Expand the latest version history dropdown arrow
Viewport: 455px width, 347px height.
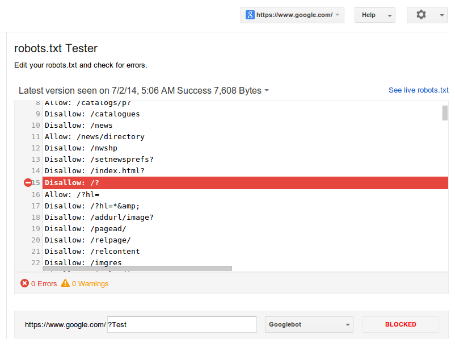tap(267, 90)
